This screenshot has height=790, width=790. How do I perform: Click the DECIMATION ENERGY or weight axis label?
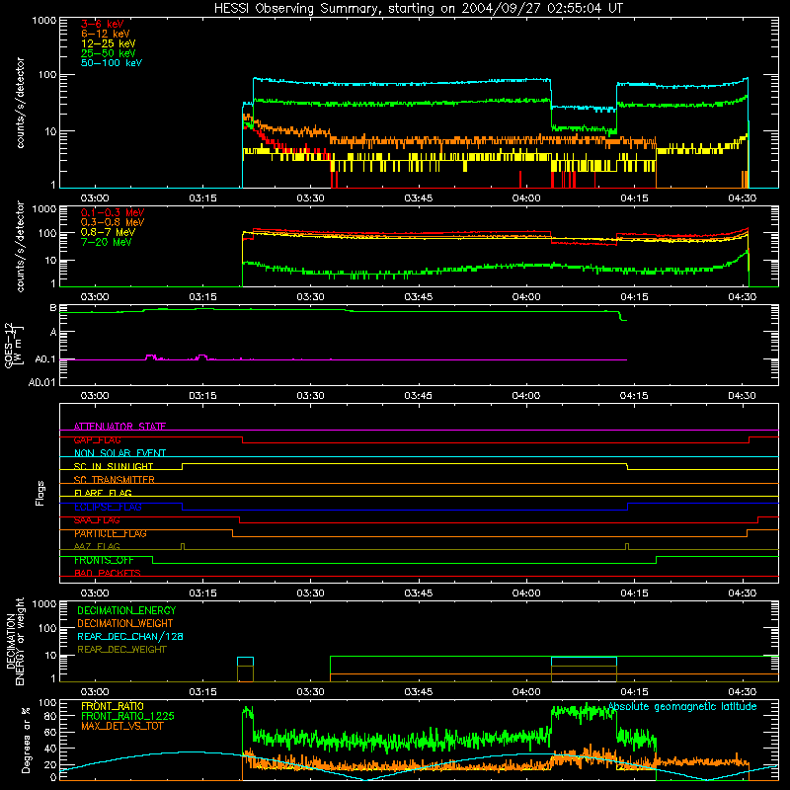(x=15, y=641)
